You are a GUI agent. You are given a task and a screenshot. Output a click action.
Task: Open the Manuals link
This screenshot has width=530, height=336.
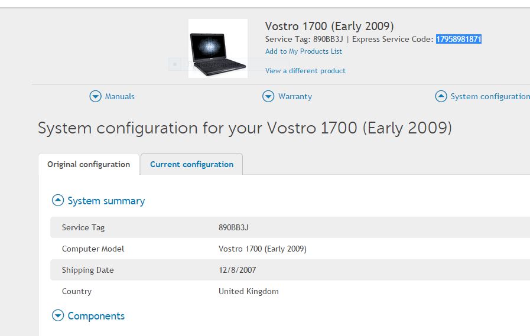coord(120,97)
